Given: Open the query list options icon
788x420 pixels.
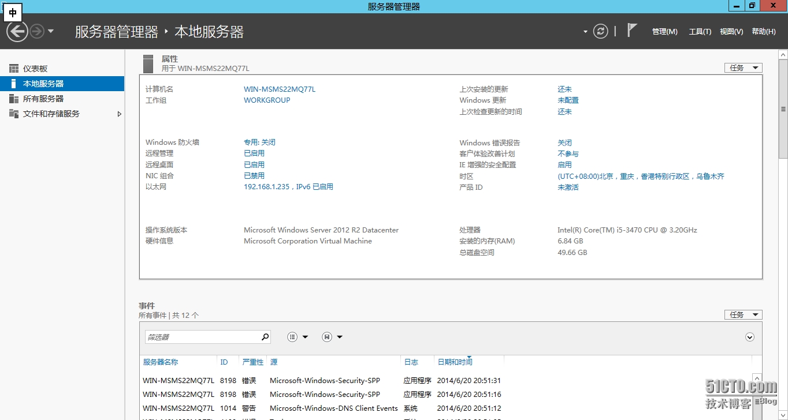Looking at the screenshot, I should (293, 337).
